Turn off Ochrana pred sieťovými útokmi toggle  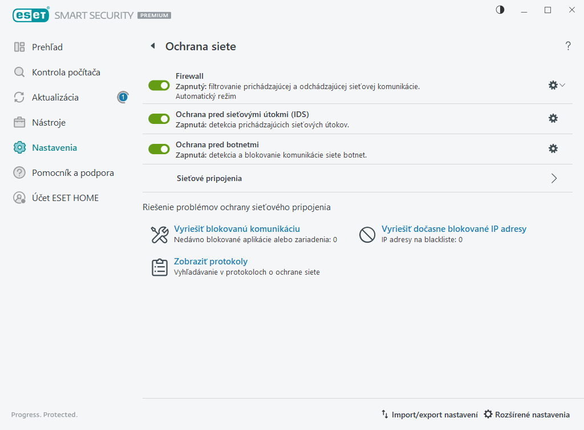(159, 119)
